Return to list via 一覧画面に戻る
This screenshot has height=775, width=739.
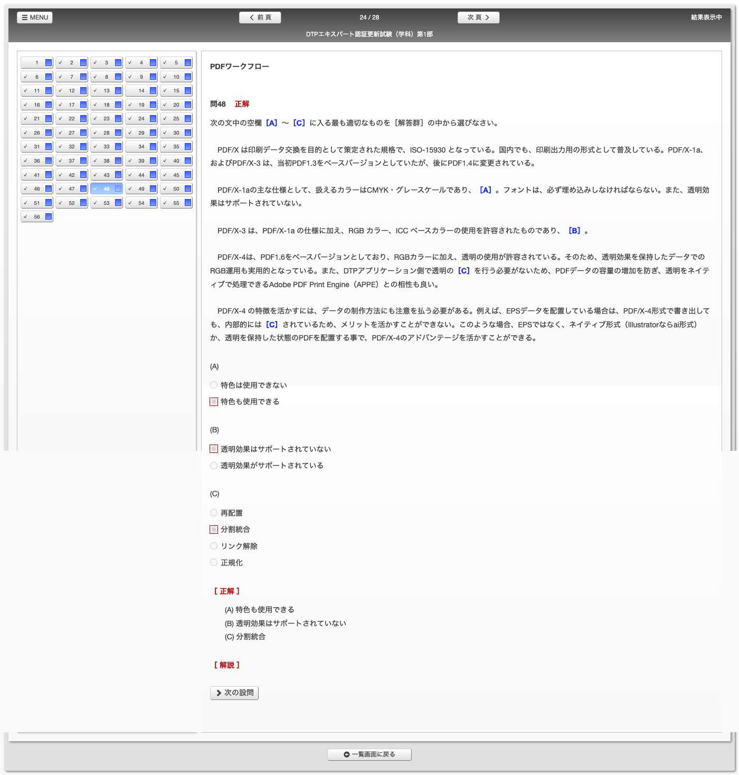[x=369, y=754]
